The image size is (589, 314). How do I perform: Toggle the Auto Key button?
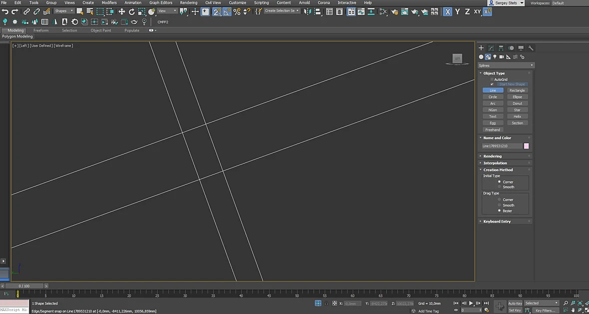tap(515, 303)
